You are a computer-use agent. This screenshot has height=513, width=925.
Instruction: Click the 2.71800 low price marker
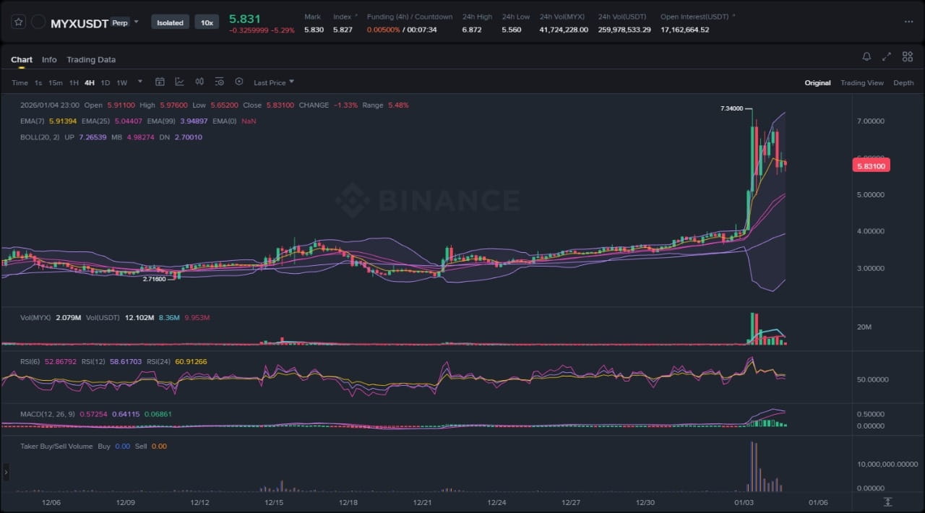pyautogui.click(x=154, y=279)
